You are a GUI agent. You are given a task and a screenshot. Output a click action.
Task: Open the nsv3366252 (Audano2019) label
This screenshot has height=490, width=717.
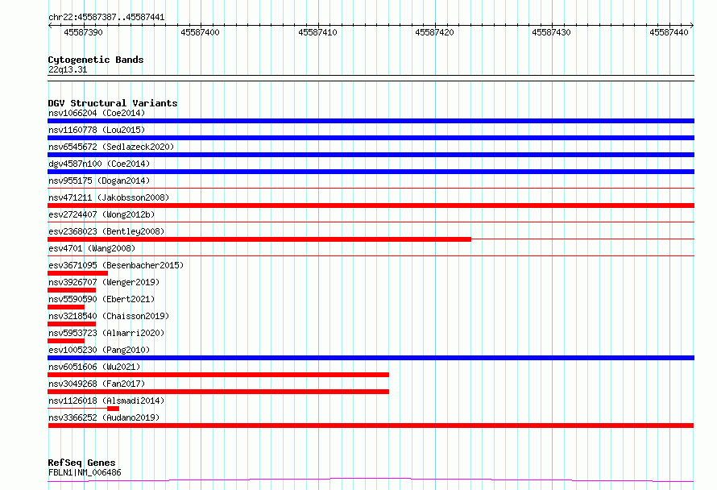(104, 417)
